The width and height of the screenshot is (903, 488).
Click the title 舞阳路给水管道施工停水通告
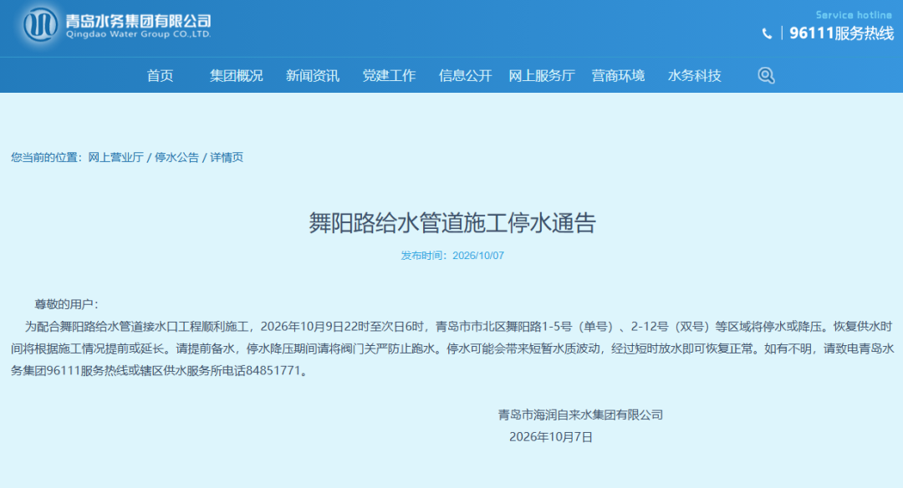452,223
